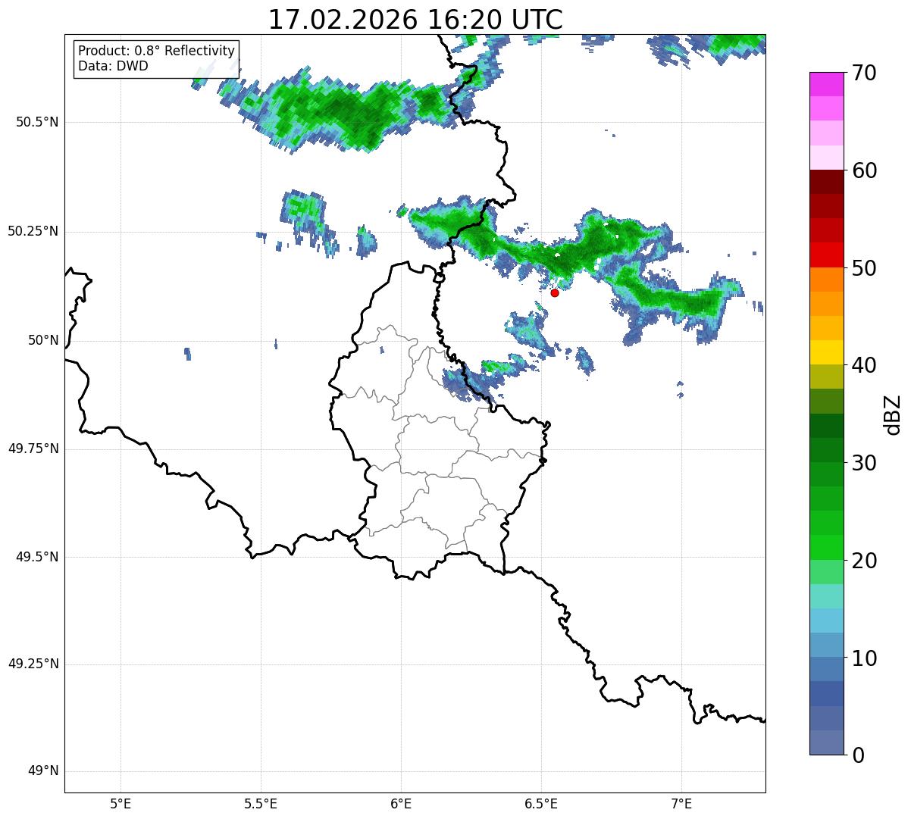Click the title '17.02.2026 16:20 UTC'
The image size is (911, 819).
click(415, 19)
